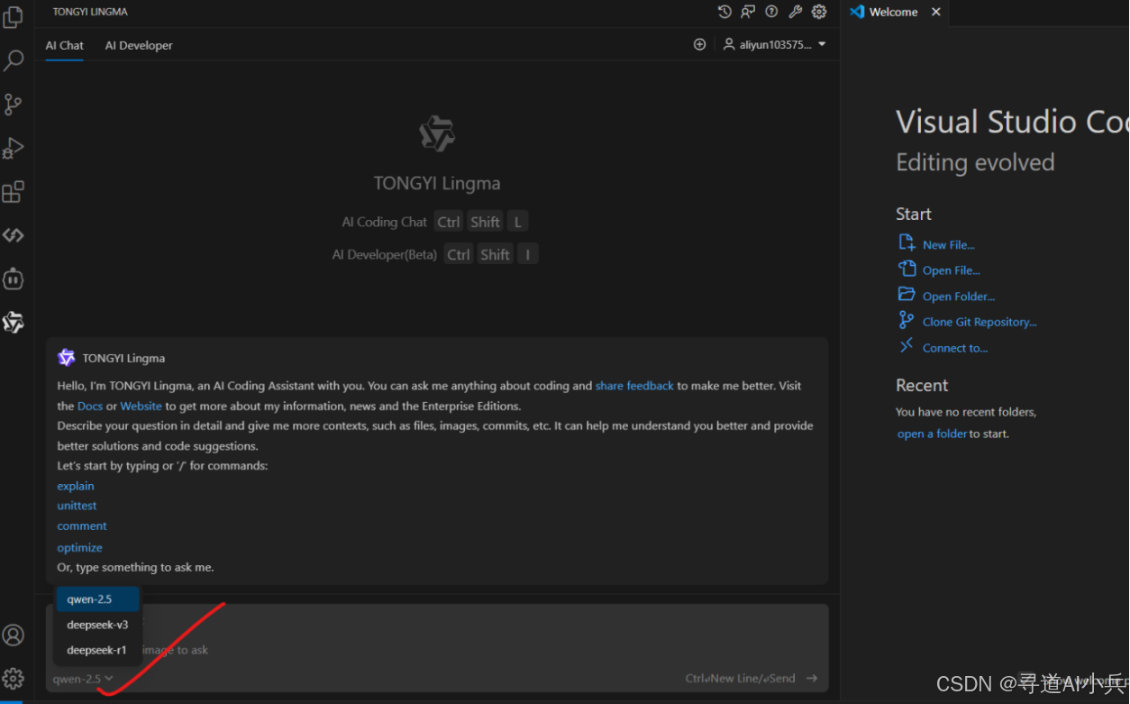
Task: Click the New File icon in Welcome
Action: pyautogui.click(x=907, y=242)
